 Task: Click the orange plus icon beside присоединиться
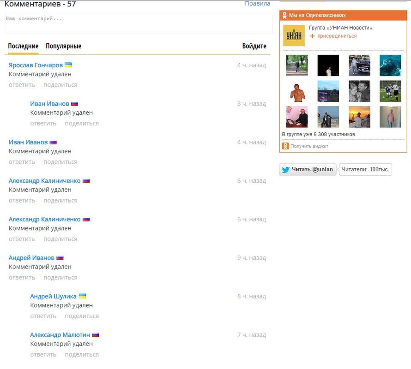[x=313, y=36]
